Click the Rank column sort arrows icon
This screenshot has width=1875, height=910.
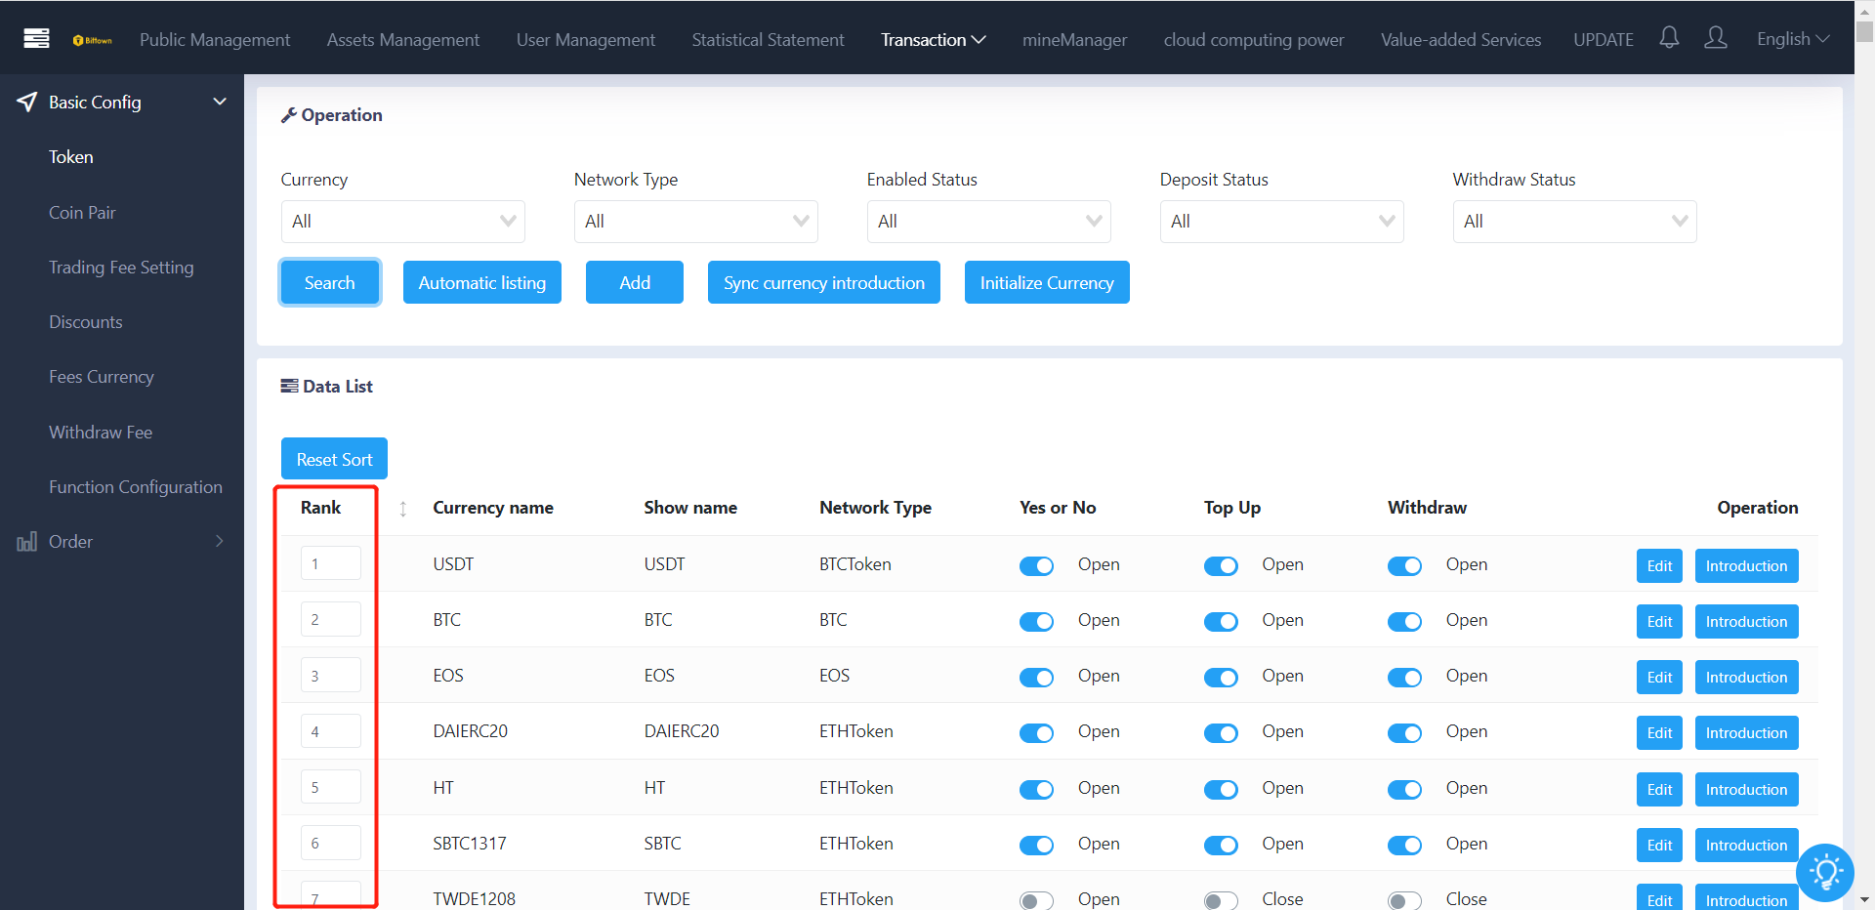(402, 508)
